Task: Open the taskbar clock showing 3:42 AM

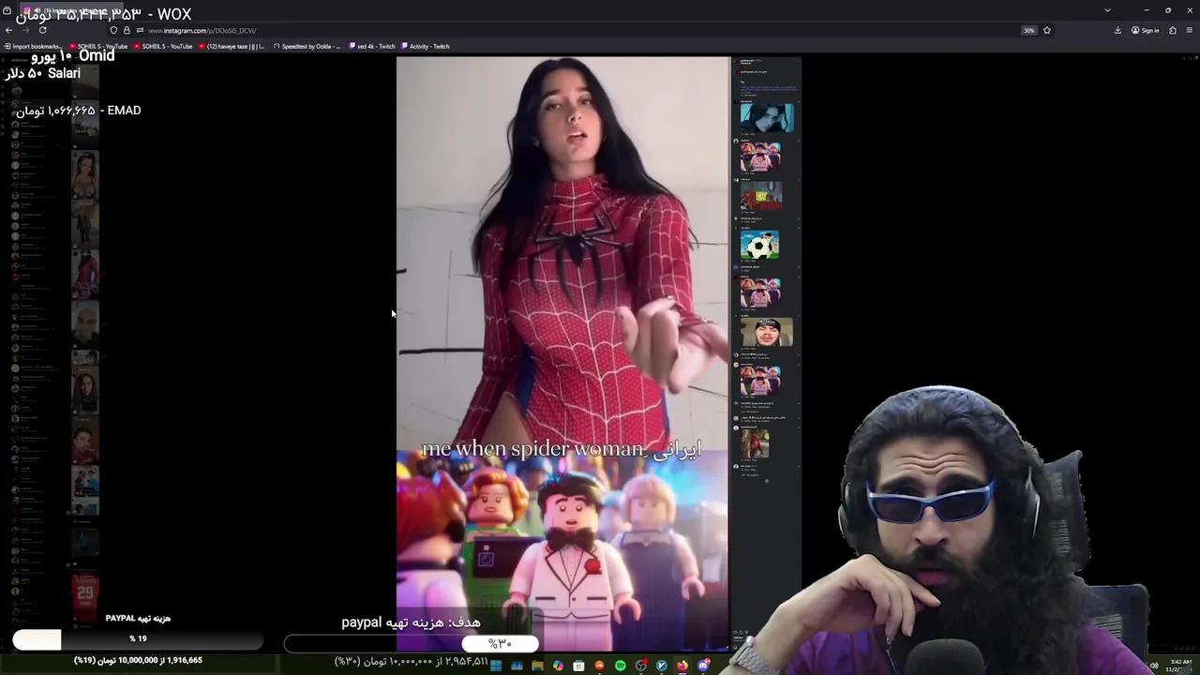Action: [x=1180, y=666]
